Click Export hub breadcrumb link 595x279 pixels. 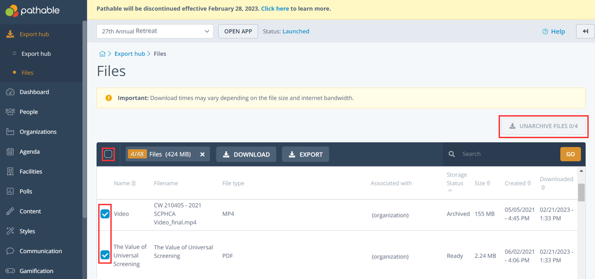[130, 54]
